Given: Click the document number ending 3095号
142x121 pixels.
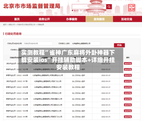Looking at the screenshot, I should pos(17,87).
